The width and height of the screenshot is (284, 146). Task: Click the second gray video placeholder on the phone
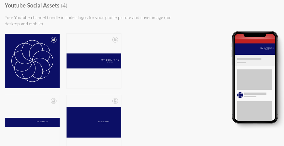[x=255, y=111]
